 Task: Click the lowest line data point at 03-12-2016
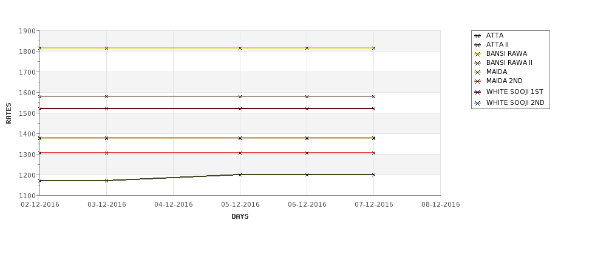coord(106,181)
